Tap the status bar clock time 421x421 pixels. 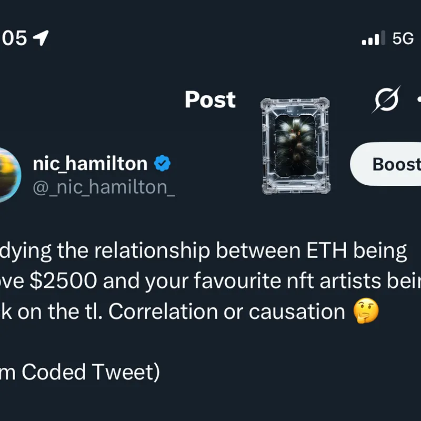tap(13, 38)
